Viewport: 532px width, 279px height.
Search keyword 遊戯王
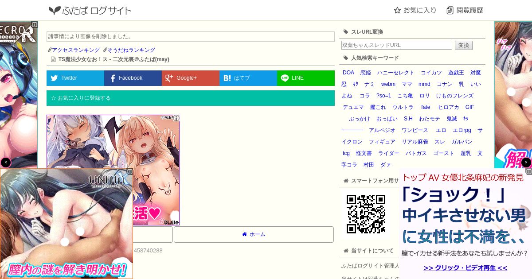pos(456,73)
